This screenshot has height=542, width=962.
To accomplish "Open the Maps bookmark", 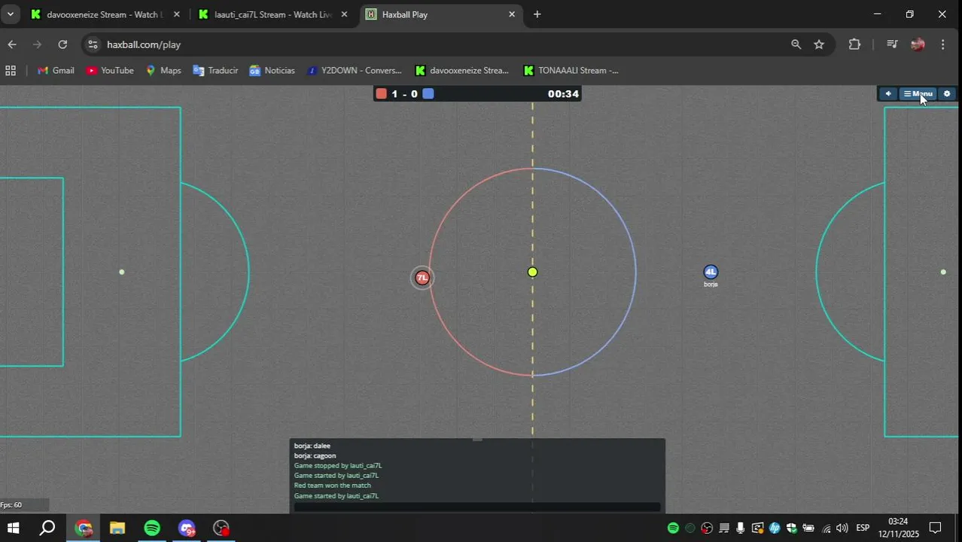I will (163, 70).
